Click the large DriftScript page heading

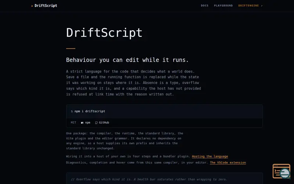[x=104, y=33]
